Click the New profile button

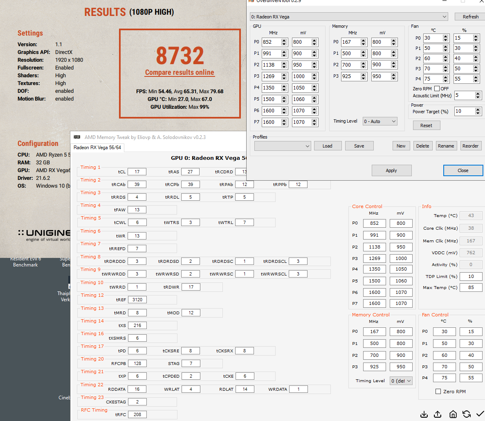401,146
